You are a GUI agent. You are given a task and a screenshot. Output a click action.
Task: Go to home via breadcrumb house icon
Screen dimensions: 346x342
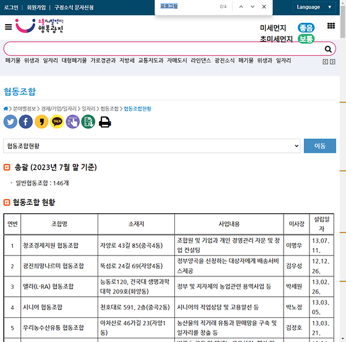point(6,108)
